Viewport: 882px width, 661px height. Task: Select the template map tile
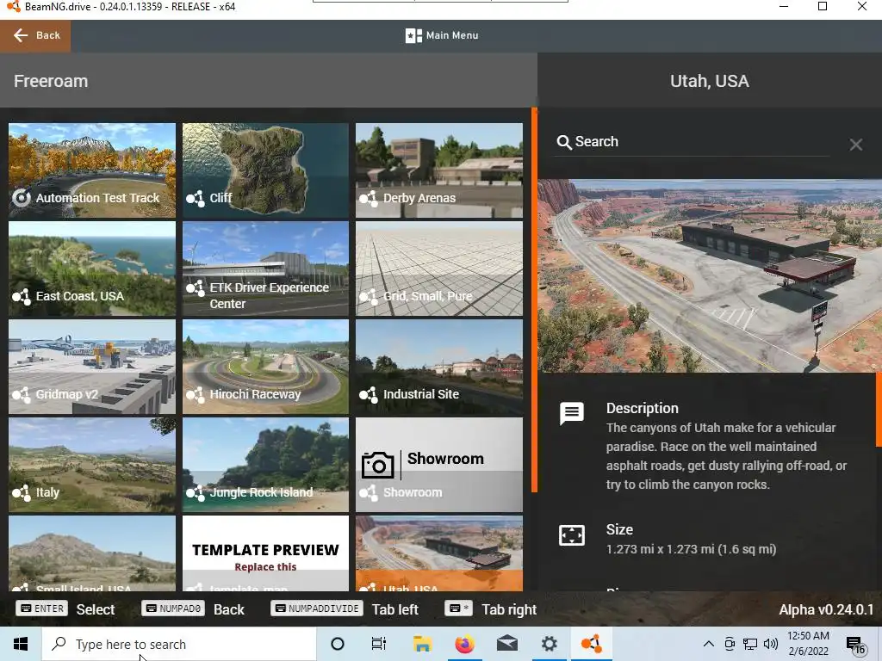click(265, 553)
